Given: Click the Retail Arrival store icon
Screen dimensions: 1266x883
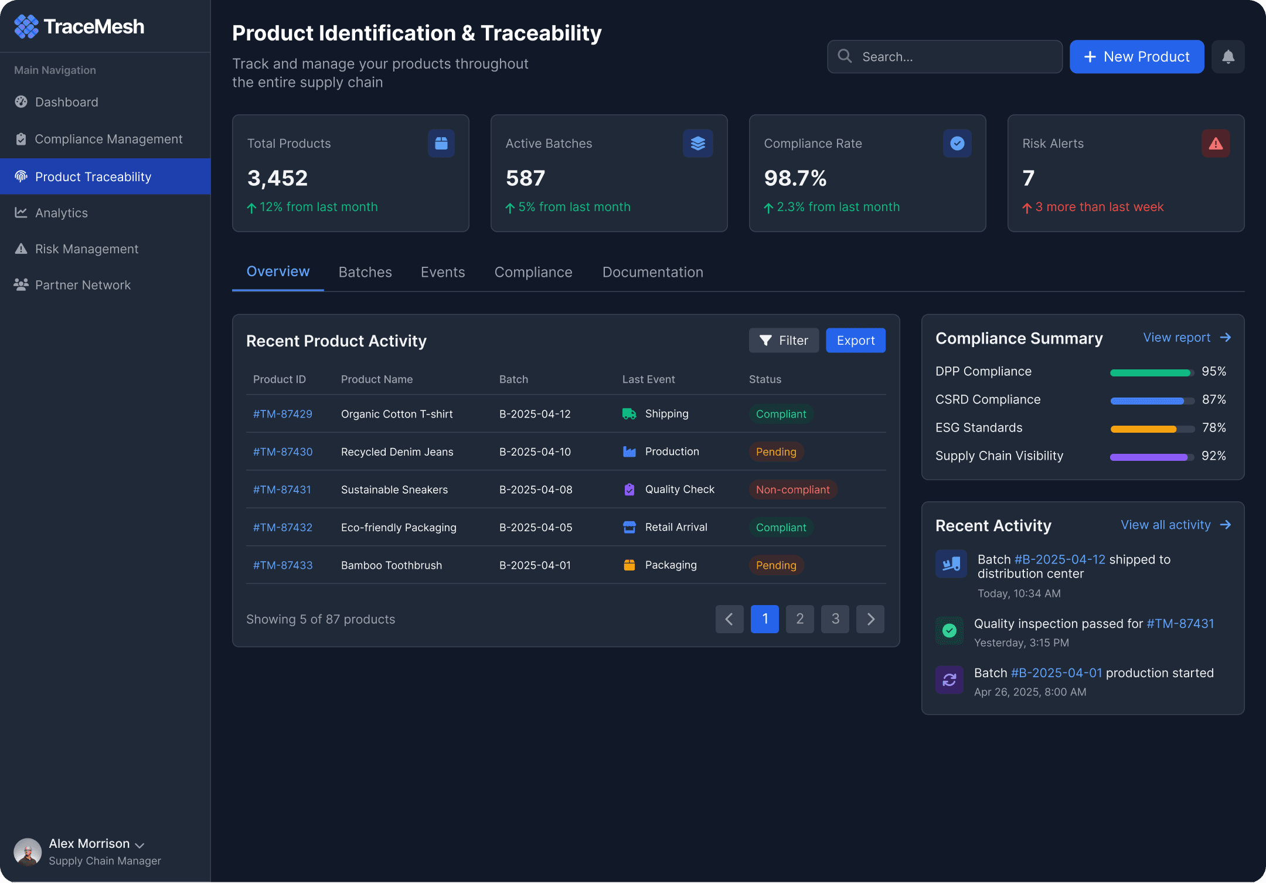Looking at the screenshot, I should [629, 527].
